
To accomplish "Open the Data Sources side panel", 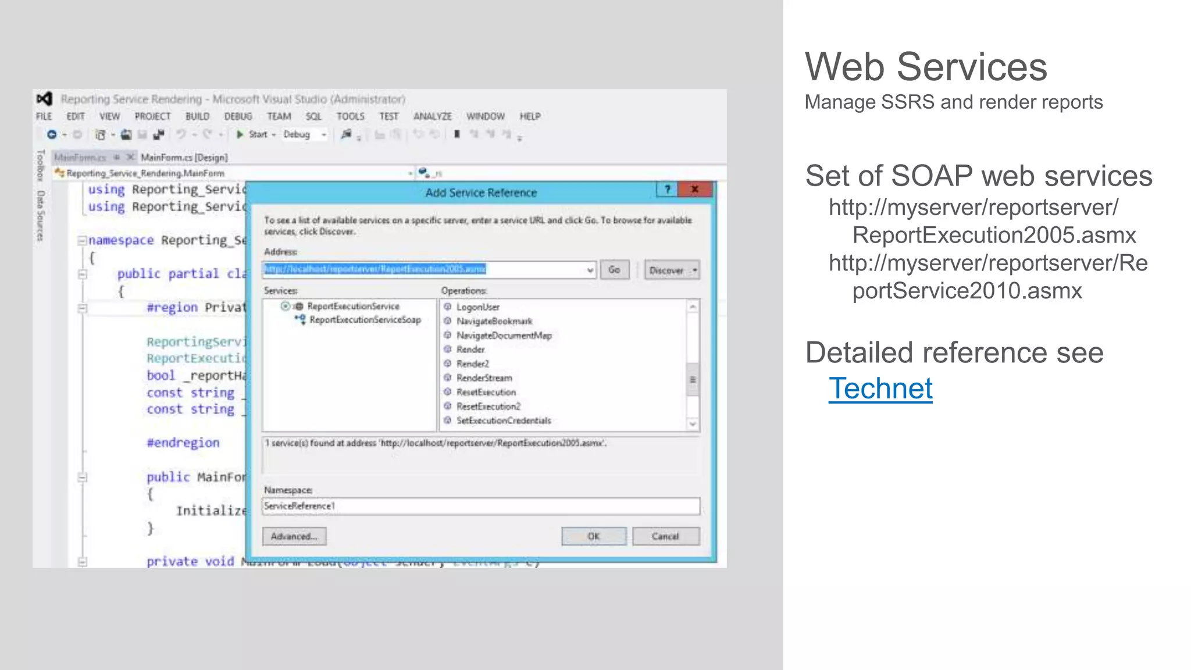I will click(x=40, y=216).
